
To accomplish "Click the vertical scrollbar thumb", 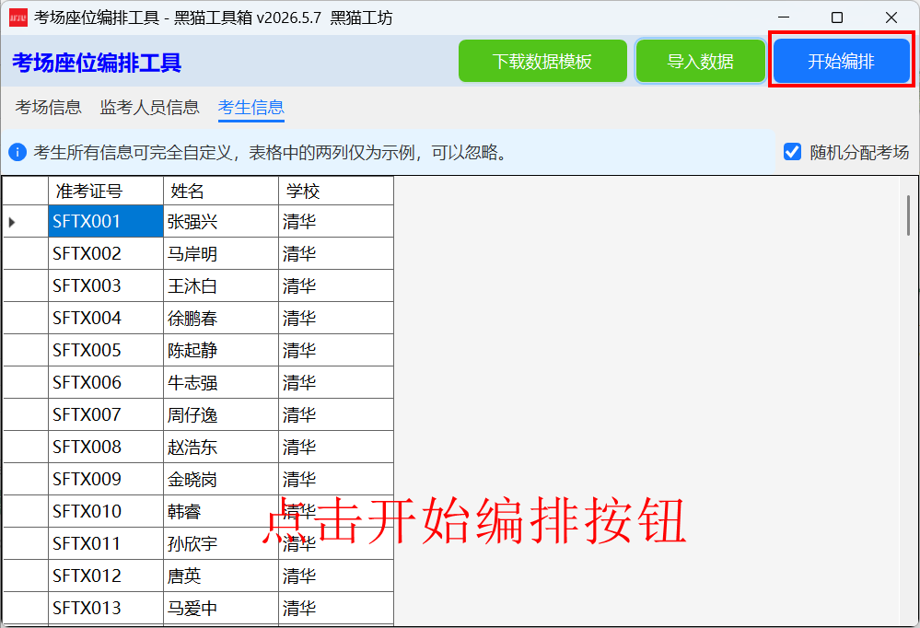I will click(x=908, y=215).
